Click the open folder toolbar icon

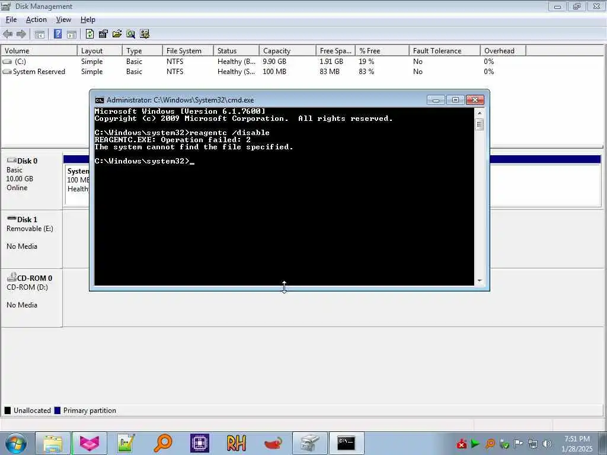click(117, 34)
